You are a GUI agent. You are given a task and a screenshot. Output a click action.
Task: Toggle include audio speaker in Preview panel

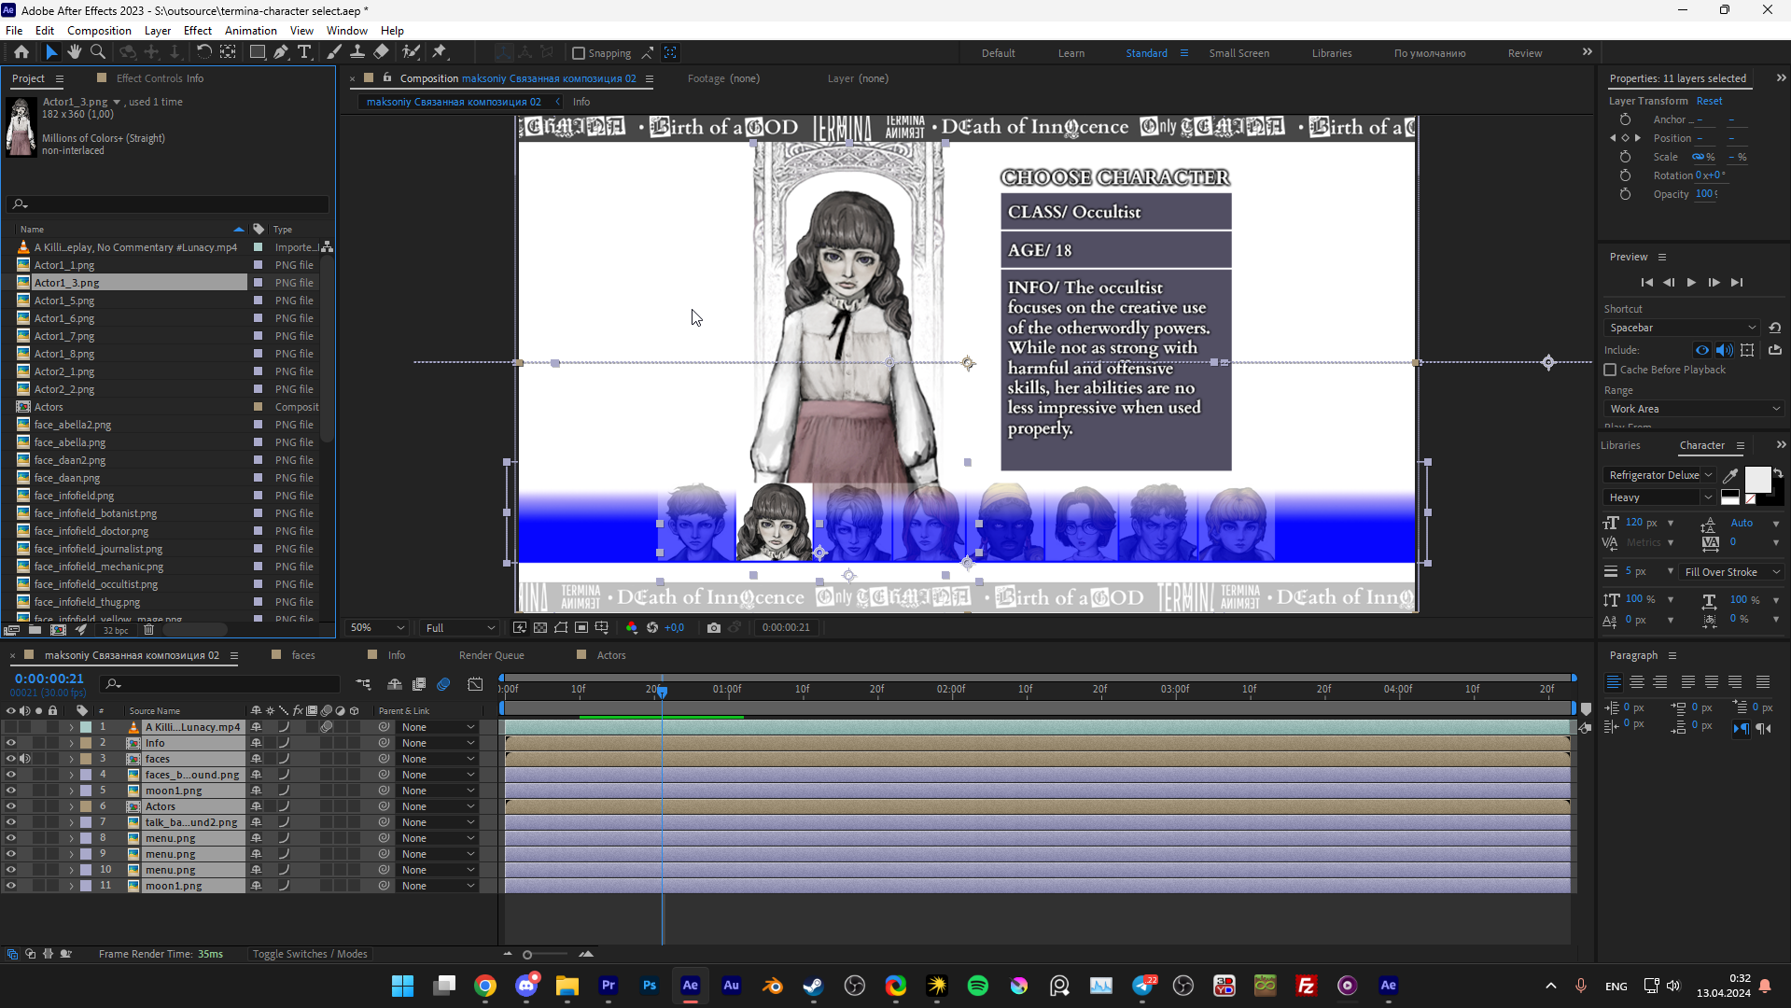pyautogui.click(x=1724, y=350)
